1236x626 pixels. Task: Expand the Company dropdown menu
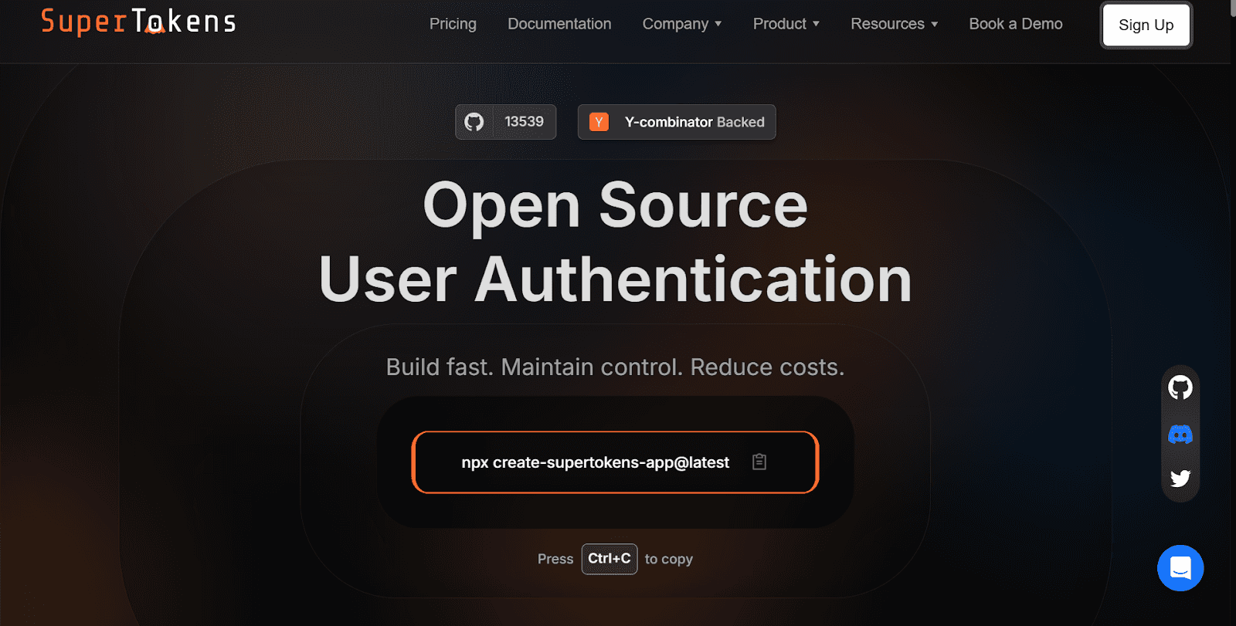point(681,24)
